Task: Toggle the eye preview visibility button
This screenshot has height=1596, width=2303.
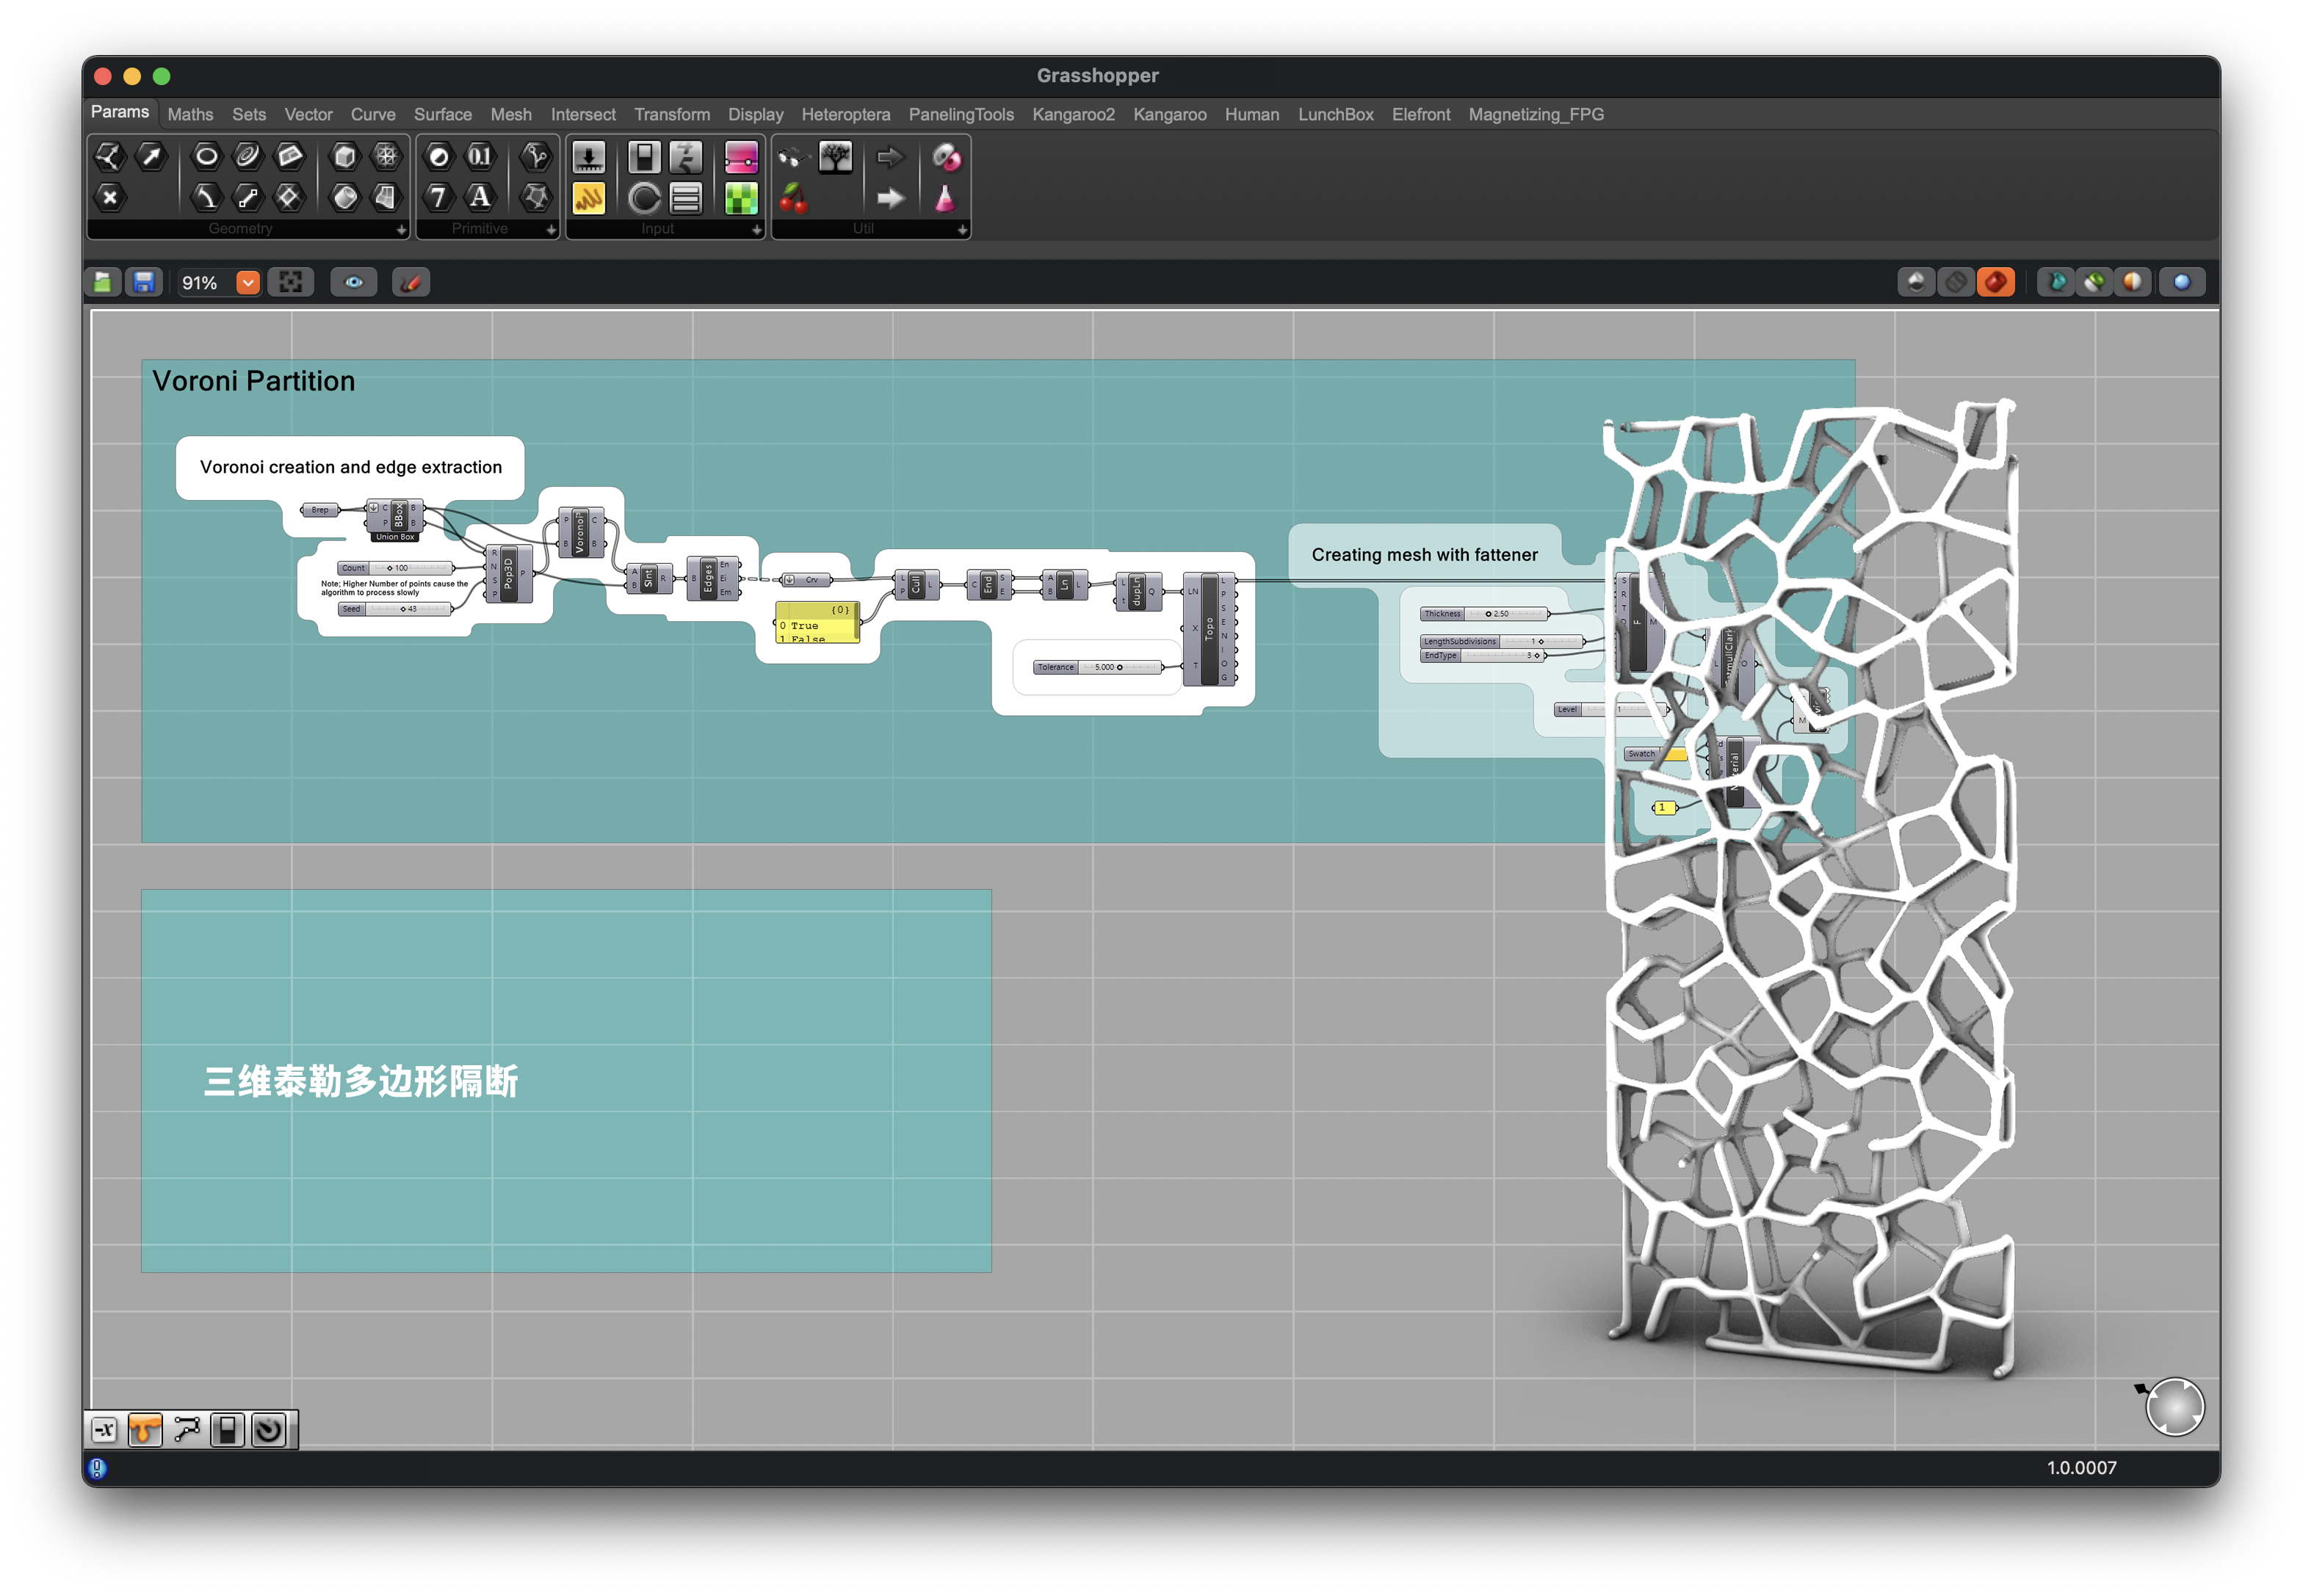Action: click(x=354, y=283)
